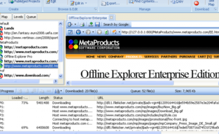Click project tree horizontal scroll right arrow
Viewport: 219px width, 134px height.
point(55,81)
